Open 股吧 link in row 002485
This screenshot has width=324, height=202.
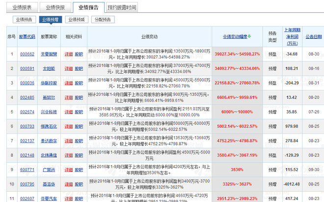[79, 97]
